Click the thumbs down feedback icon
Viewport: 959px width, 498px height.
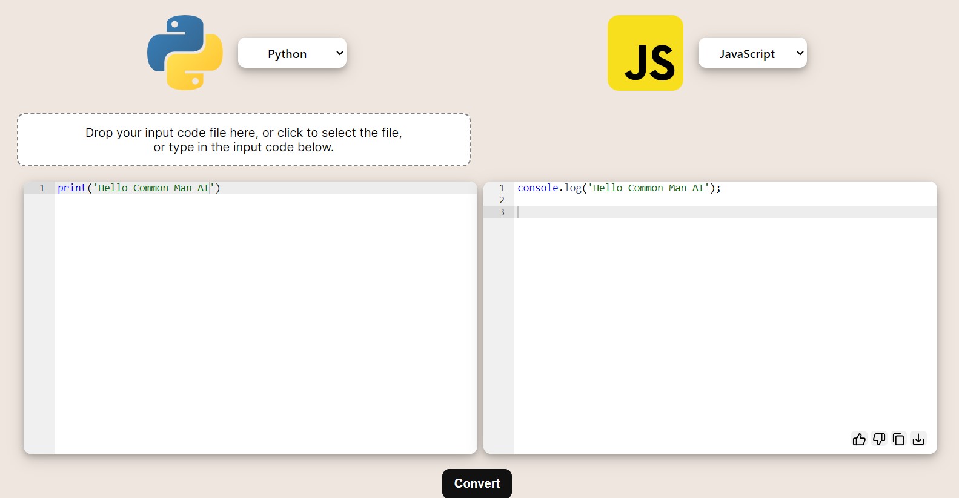pyautogui.click(x=879, y=439)
